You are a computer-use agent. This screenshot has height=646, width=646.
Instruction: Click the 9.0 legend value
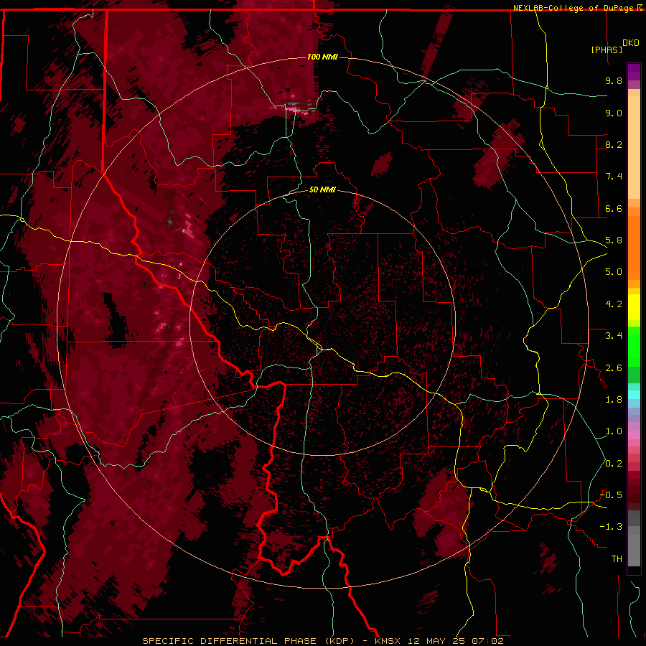tap(614, 113)
